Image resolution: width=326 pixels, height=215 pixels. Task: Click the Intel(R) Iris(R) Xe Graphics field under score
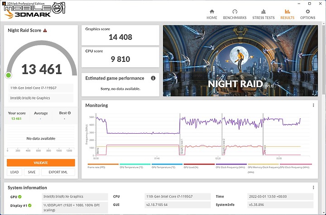click(x=41, y=98)
